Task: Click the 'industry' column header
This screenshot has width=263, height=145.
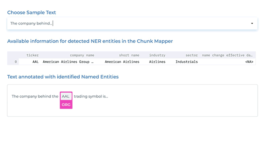Action: coord(157,55)
